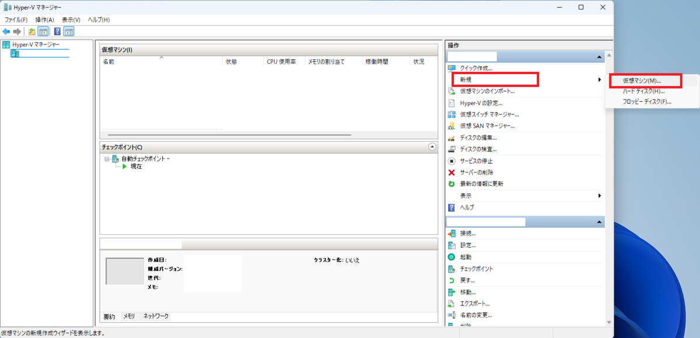
Task: Open the 新規 submenu in actions pane
Action: pos(524,79)
